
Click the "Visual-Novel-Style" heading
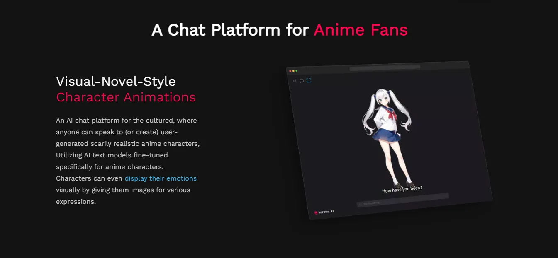116,82
